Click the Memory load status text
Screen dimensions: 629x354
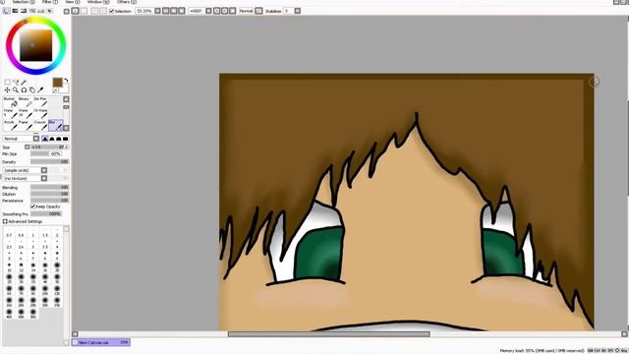[x=542, y=351]
